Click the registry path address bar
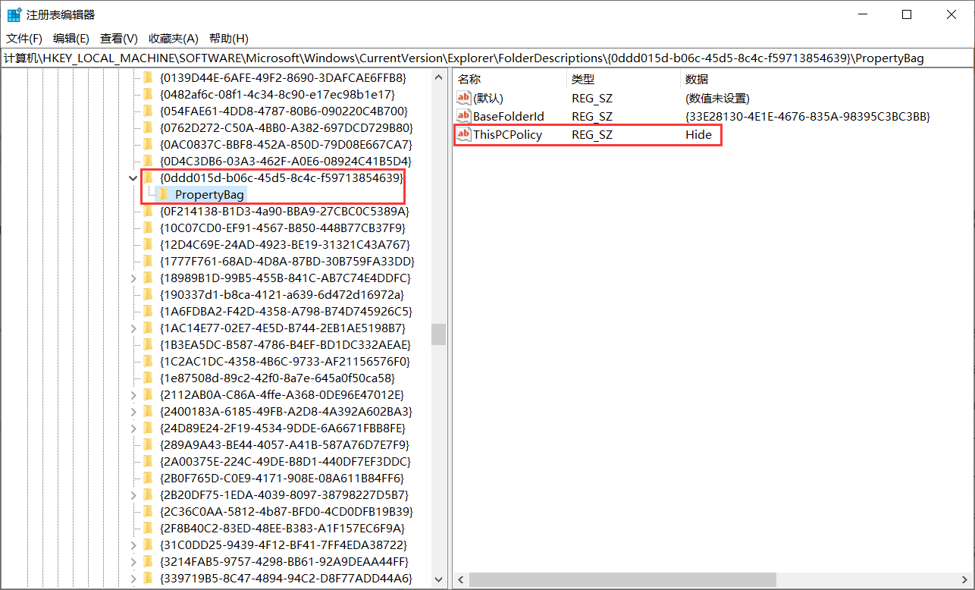 pyautogui.click(x=488, y=58)
